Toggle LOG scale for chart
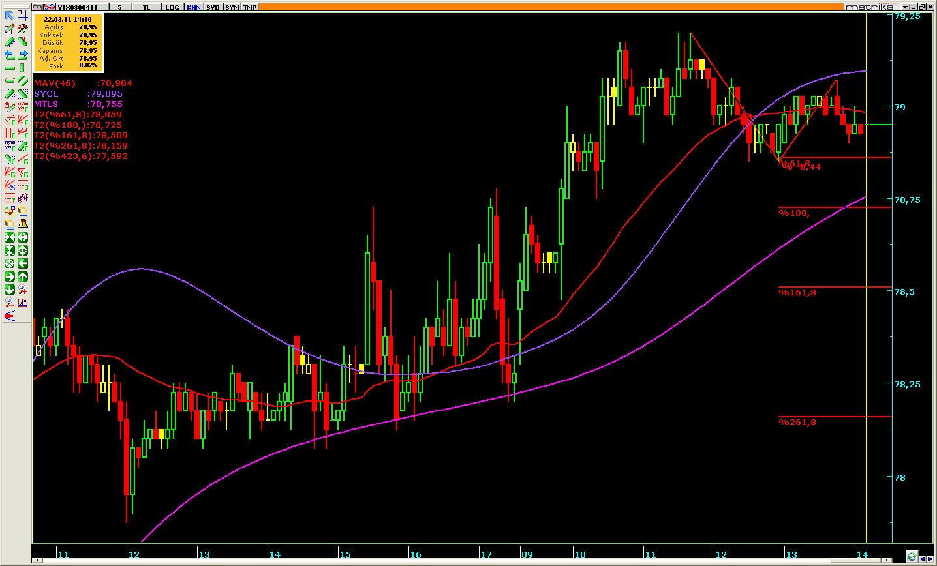The image size is (937, 566). 172,7
